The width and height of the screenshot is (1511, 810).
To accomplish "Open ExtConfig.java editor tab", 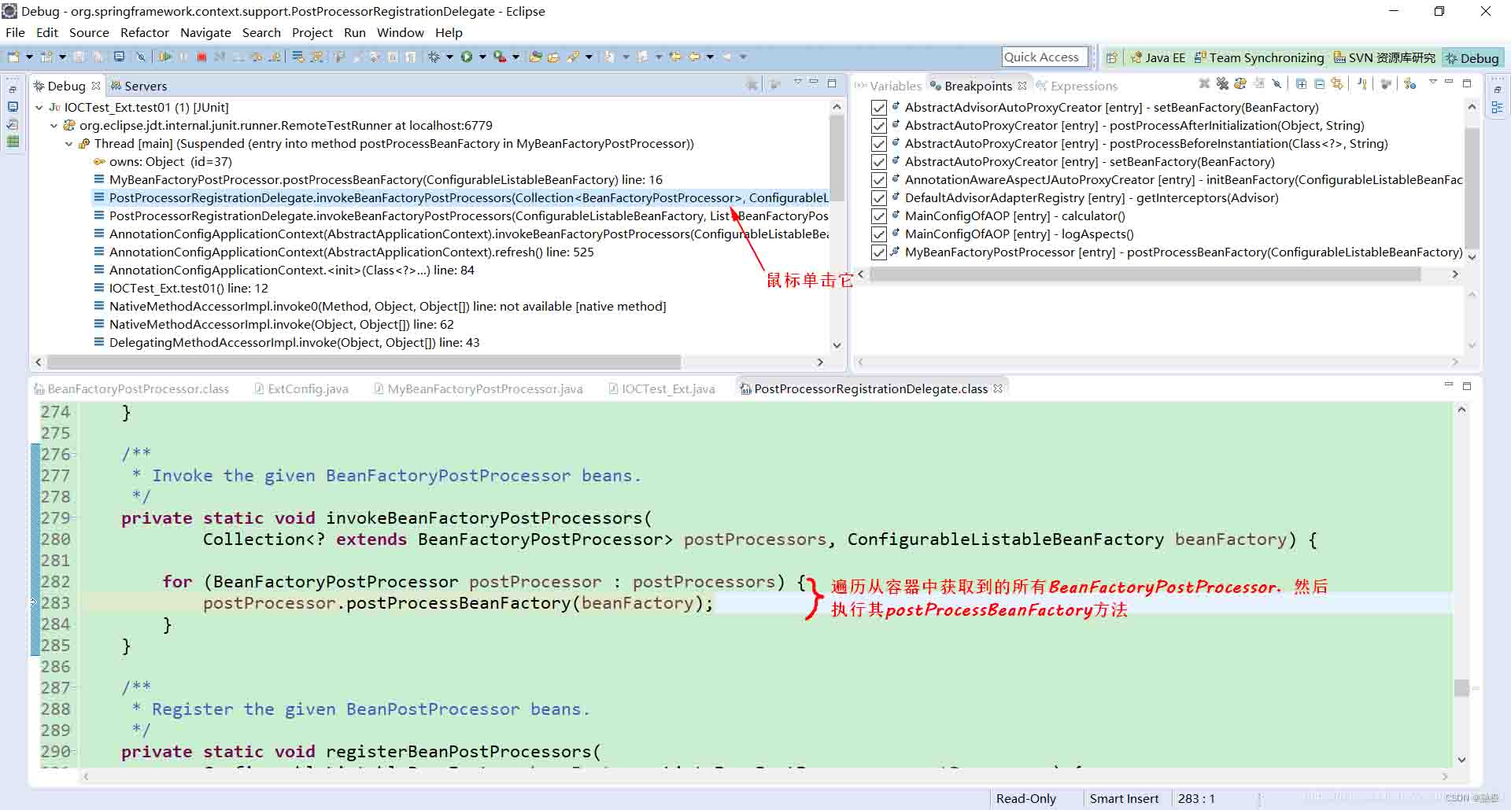I will click(301, 388).
